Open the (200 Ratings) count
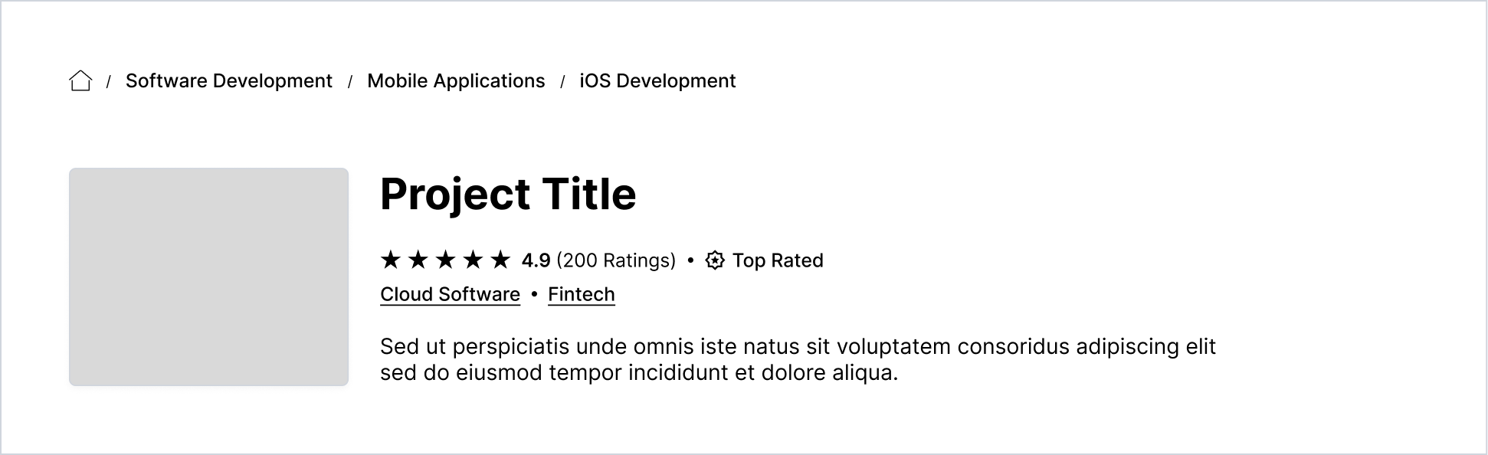Image resolution: width=1488 pixels, height=455 pixels. (616, 260)
